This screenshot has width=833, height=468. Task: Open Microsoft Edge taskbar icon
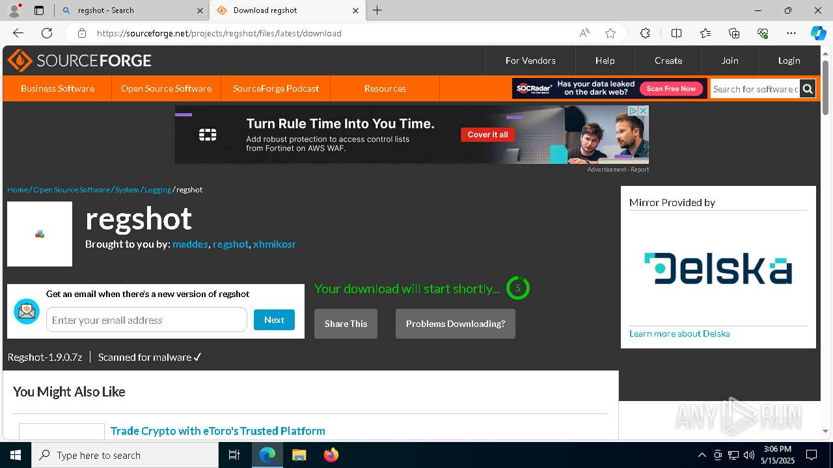[267, 455]
